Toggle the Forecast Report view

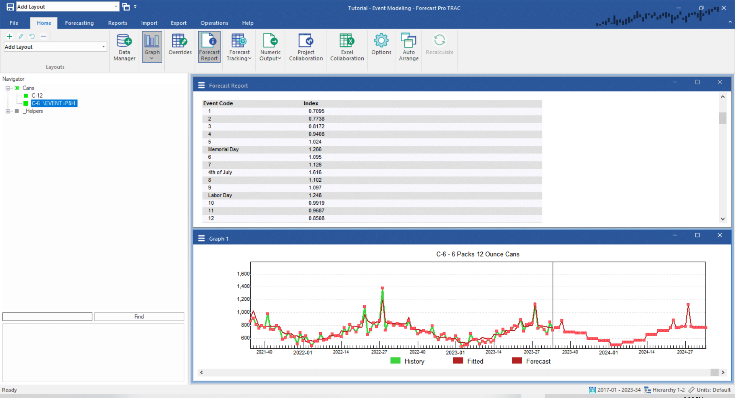(x=209, y=47)
